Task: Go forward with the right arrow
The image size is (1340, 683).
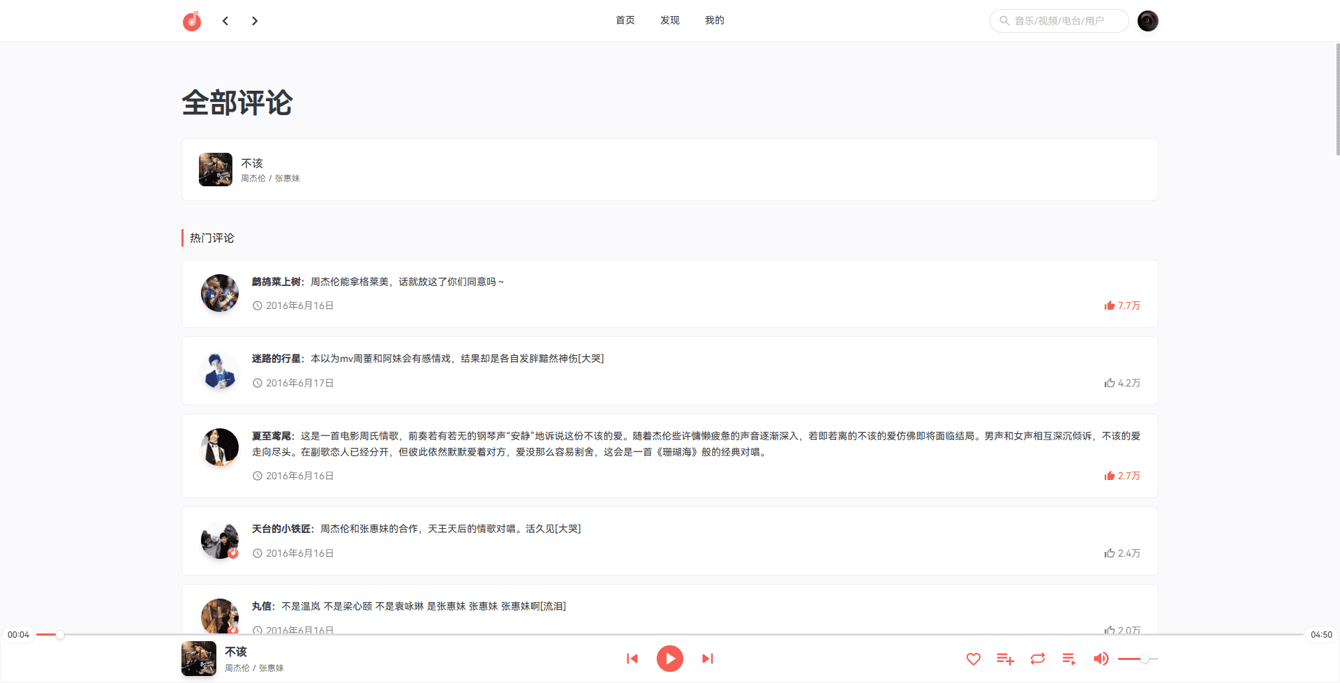Action: click(x=255, y=21)
